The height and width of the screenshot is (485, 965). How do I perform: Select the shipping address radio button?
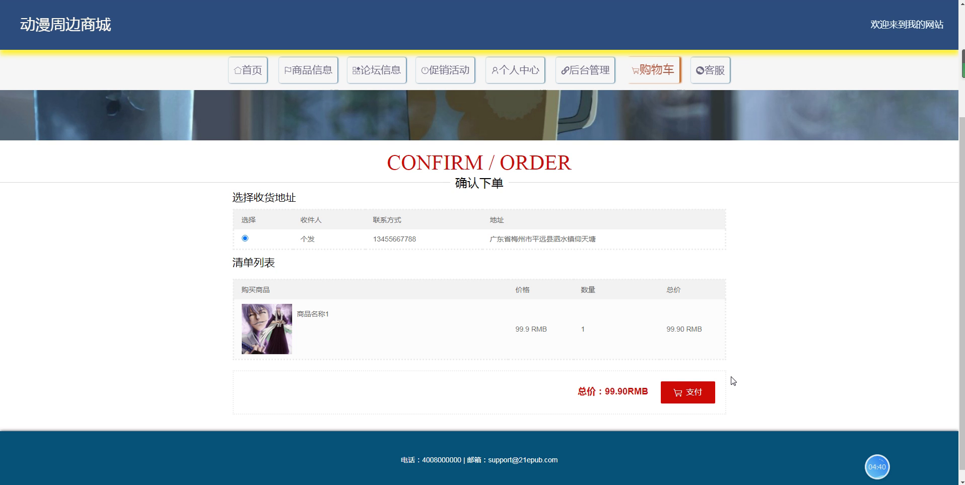coord(245,238)
